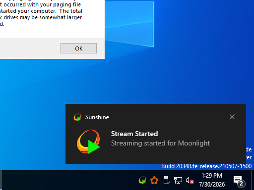This screenshot has height=190, width=254.
Task: Dismiss the Sunshine notification with X
Action: point(232,117)
